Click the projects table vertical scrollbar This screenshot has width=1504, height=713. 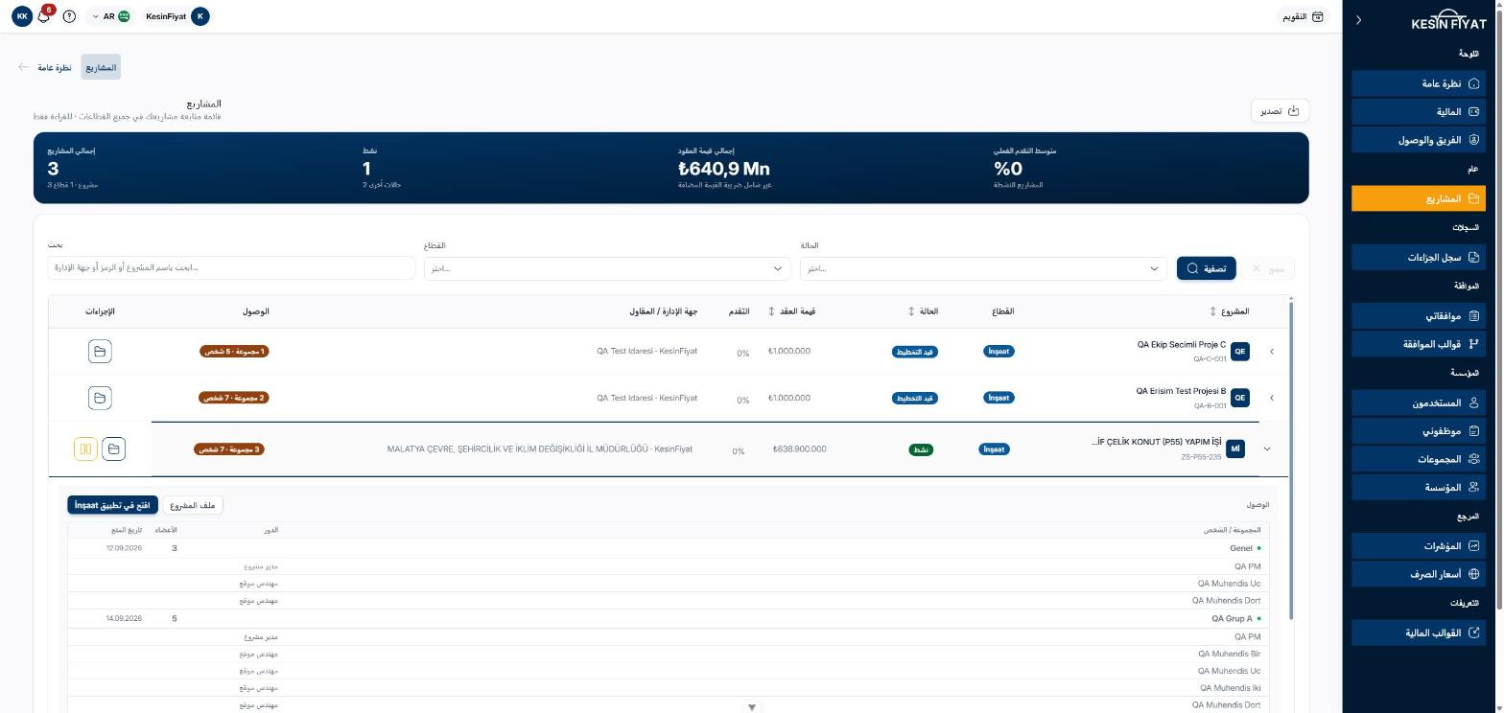click(1291, 460)
